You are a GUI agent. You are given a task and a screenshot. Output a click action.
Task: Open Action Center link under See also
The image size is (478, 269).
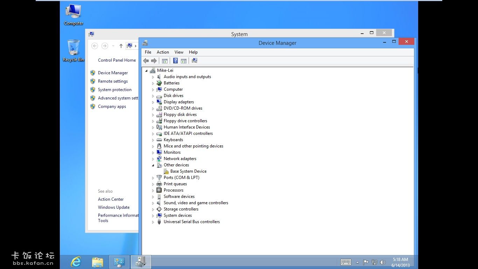(x=111, y=199)
